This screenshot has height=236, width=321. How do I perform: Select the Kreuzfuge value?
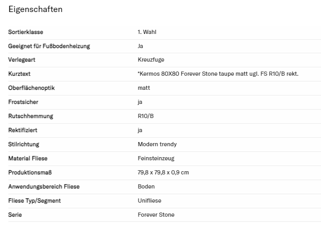click(151, 61)
